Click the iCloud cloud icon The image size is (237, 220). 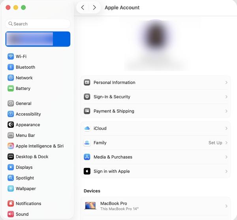(x=87, y=129)
